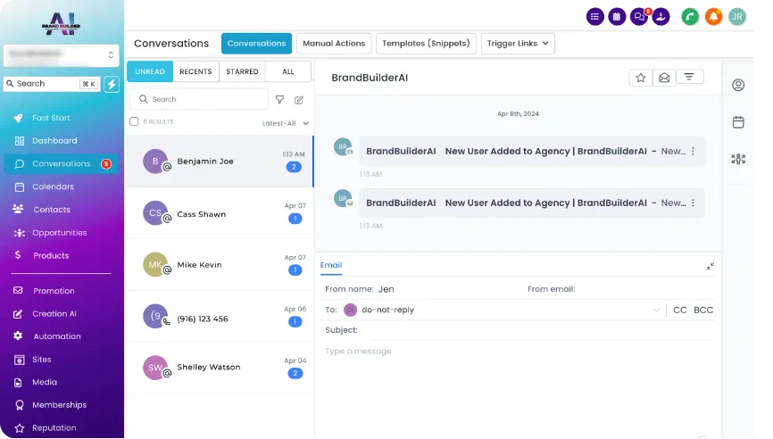The image size is (773, 439).
Task: Open the JR user avatar menu
Action: coord(737,17)
